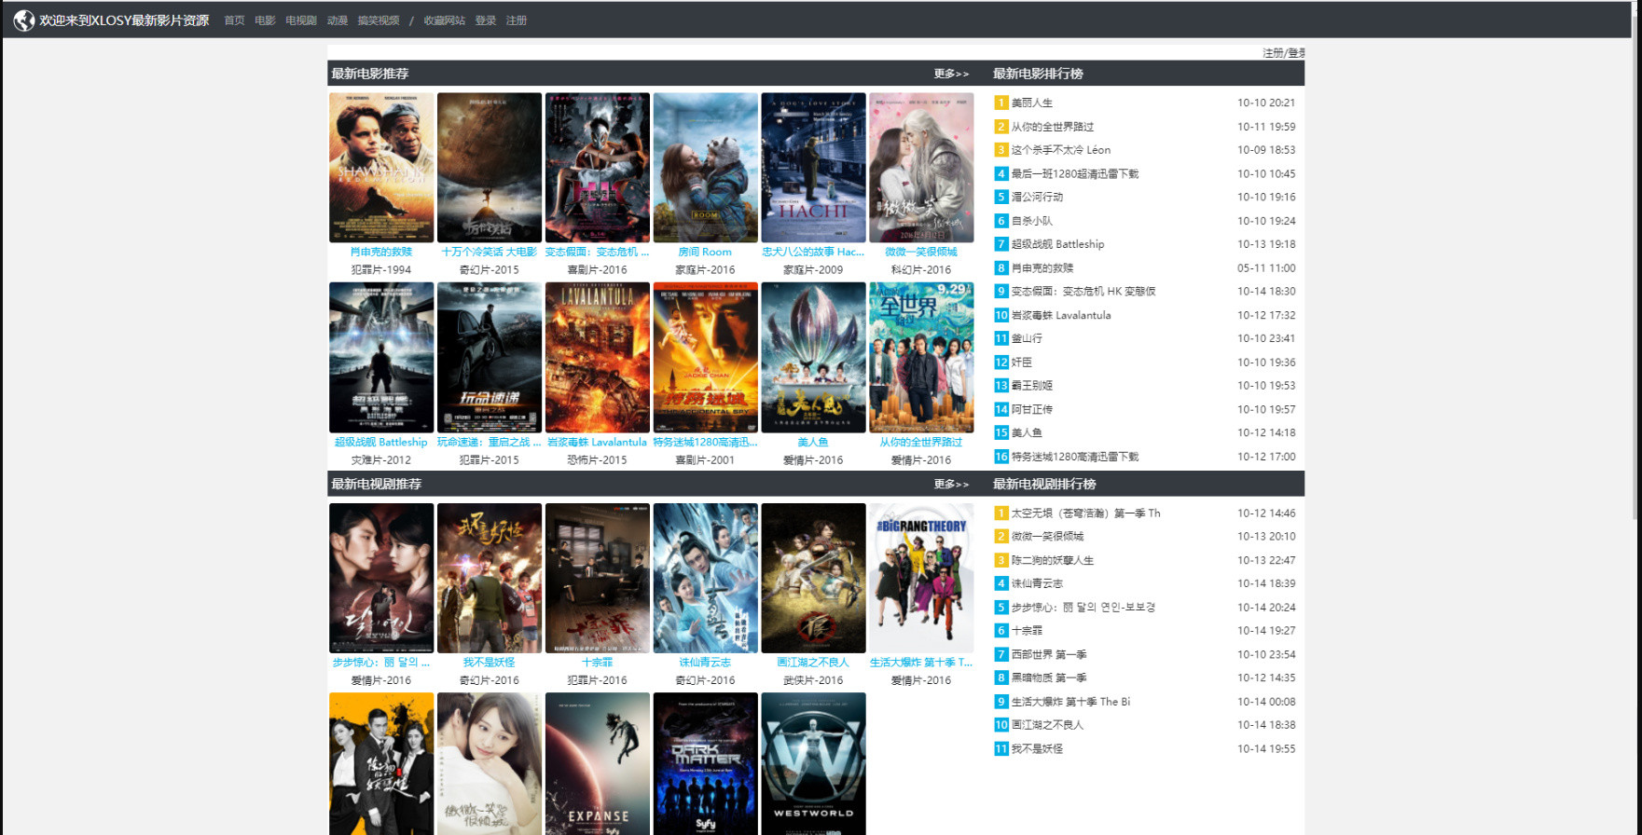
Task: Open ranked movie 霸王别姬
Action: coord(1032,386)
